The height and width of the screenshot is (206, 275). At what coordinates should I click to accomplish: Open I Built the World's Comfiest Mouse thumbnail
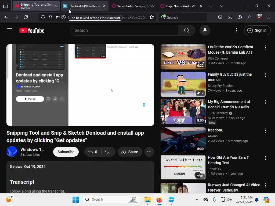pyautogui.click(x=183, y=57)
